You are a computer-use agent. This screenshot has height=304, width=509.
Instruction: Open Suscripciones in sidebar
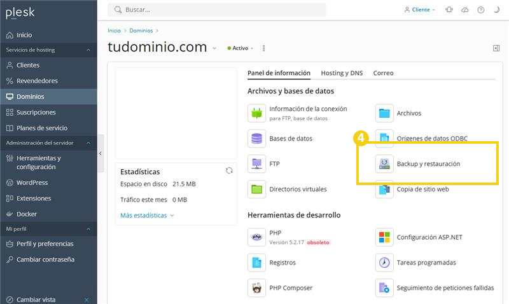tap(49, 113)
